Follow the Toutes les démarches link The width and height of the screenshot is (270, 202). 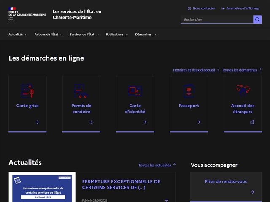coord(241,70)
